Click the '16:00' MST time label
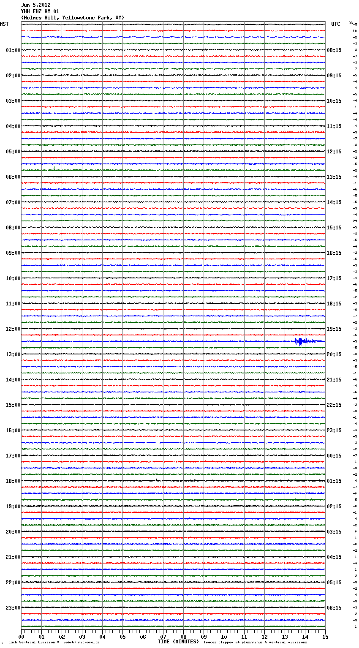359x648 pixels. 13,430
